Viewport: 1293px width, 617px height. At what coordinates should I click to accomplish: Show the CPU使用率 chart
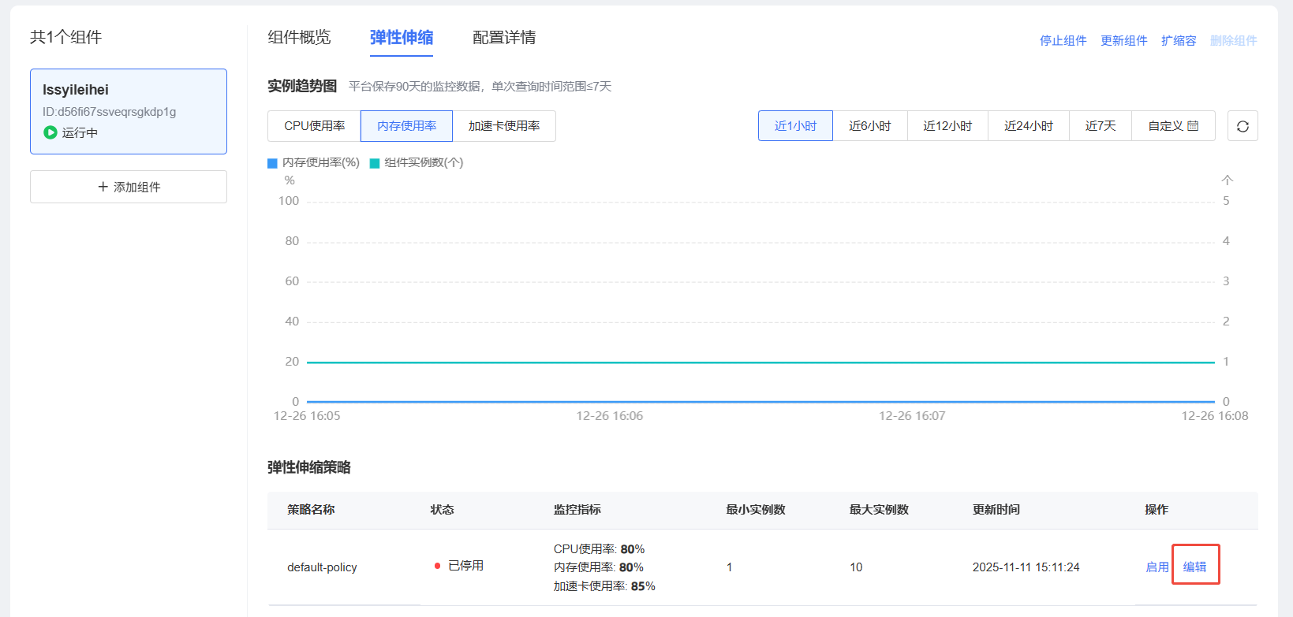click(314, 126)
